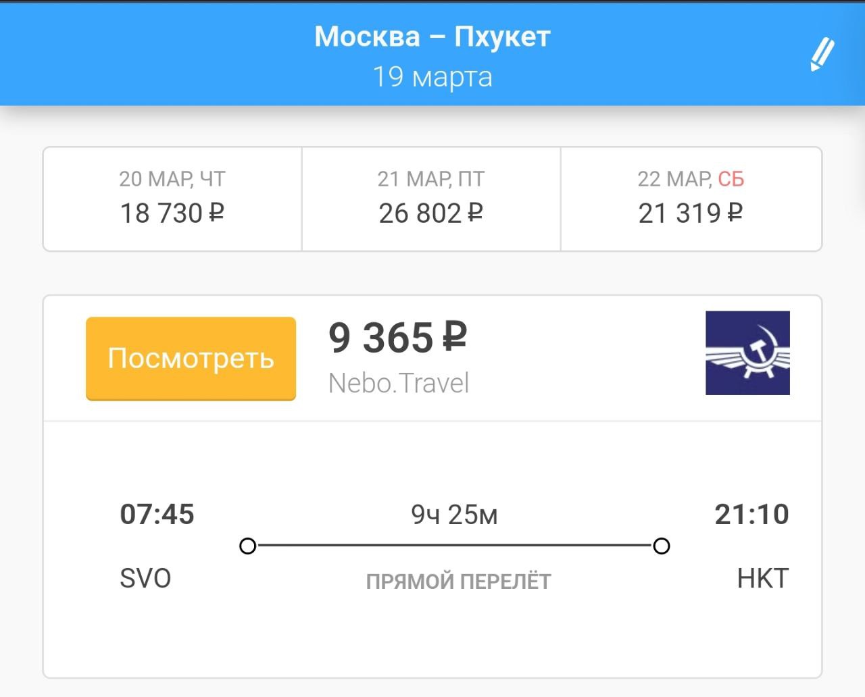Click the 21 319 ₽ price for 22 March

pyautogui.click(x=691, y=213)
